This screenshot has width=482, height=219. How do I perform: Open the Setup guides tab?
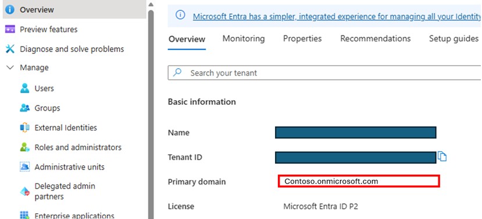pyautogui.click(x=454, y=38)
